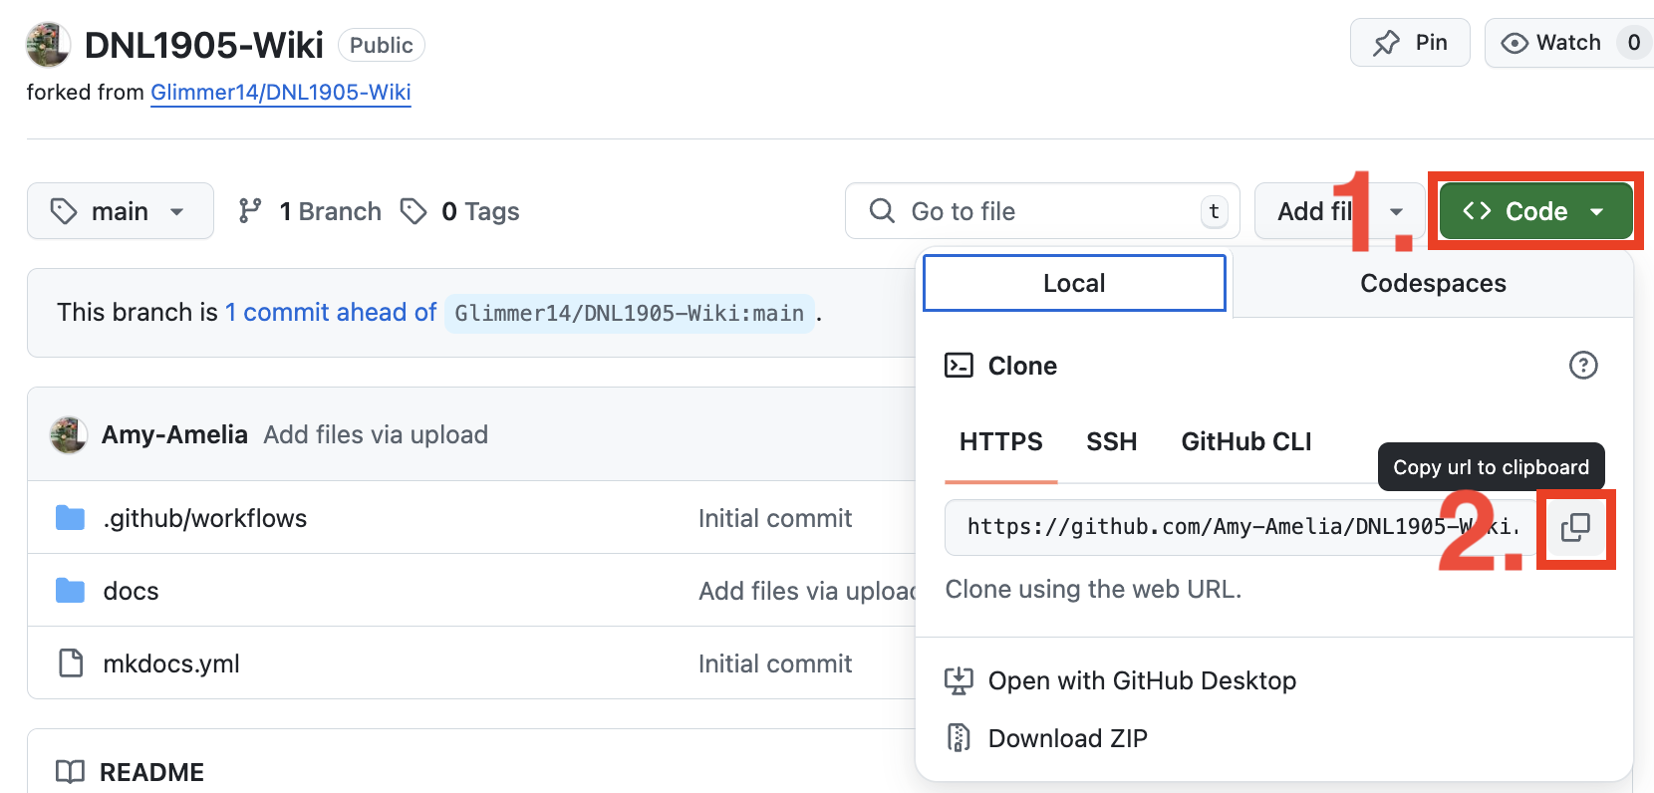
Task: Open the green Code dropdown
Action: 1534,211
